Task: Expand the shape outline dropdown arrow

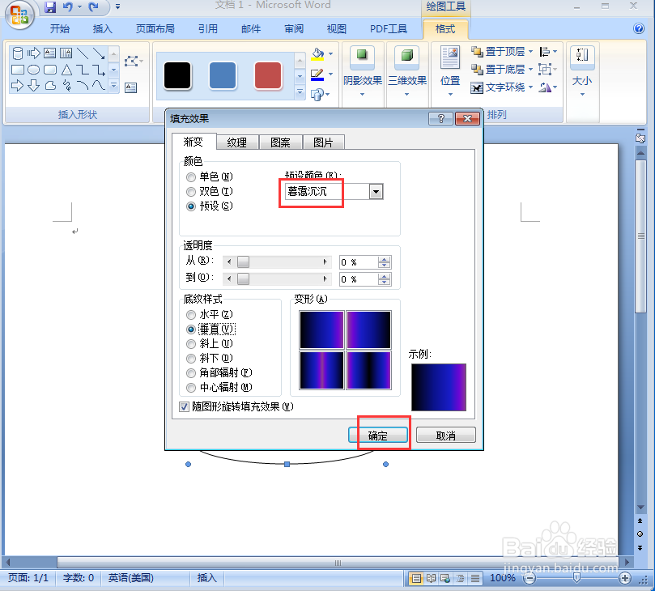Action: (x=331, y=74)
